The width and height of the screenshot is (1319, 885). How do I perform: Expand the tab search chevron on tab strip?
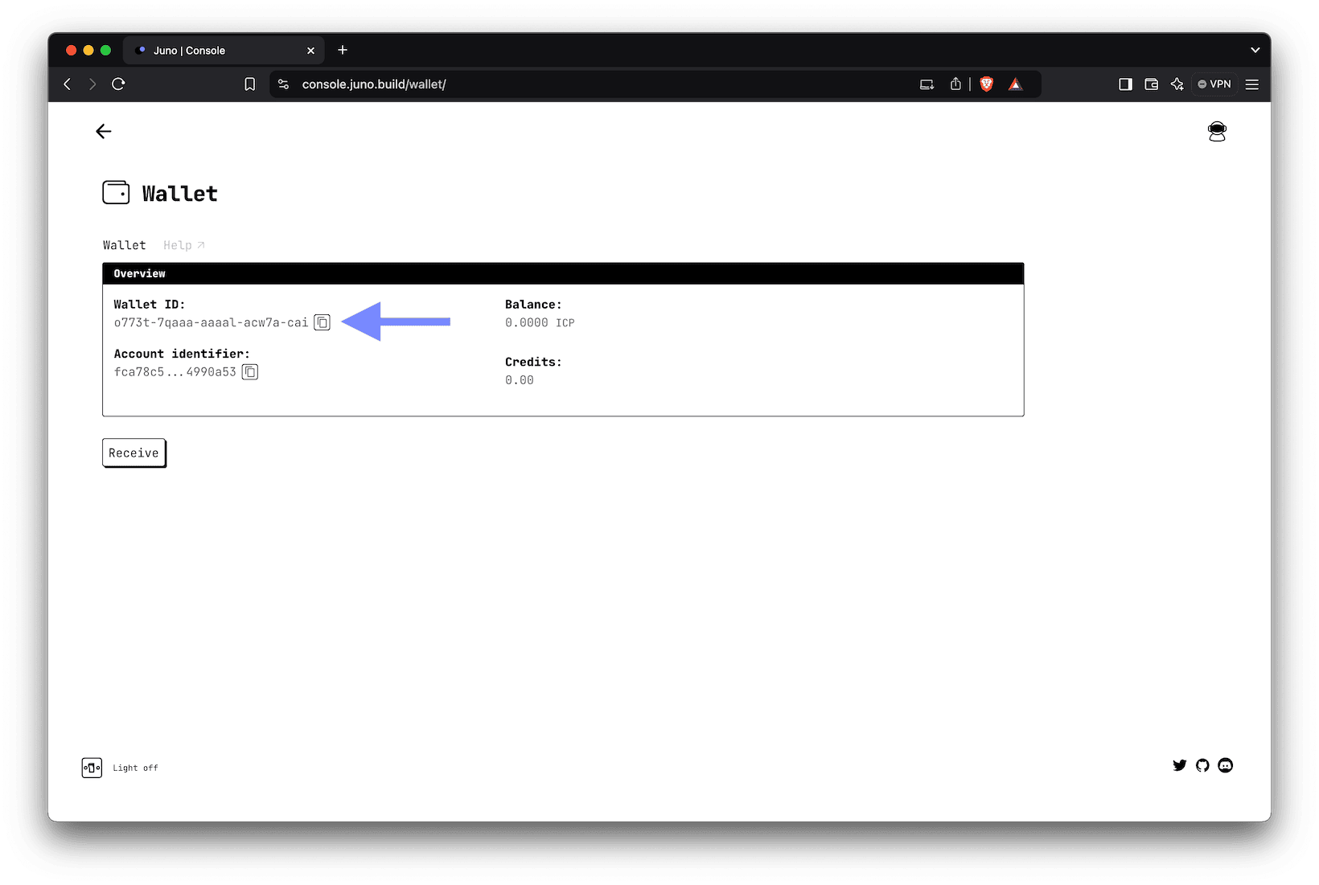1255,50
